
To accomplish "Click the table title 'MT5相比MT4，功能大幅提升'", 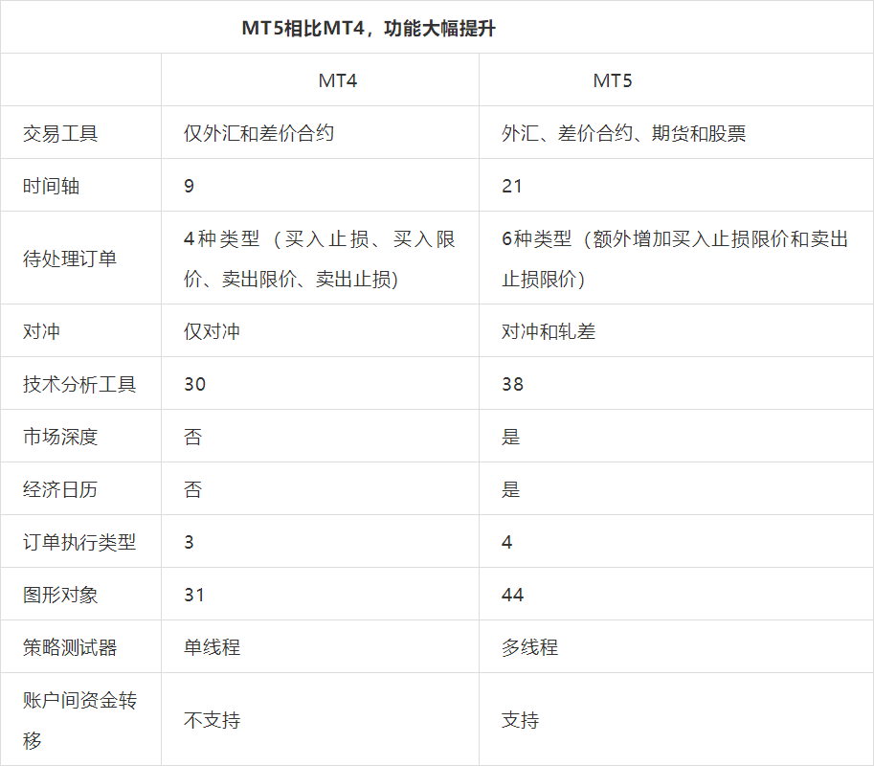I will (369, 28).
